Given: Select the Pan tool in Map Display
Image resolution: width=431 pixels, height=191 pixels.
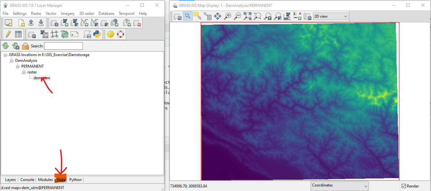Looking at the screenshot, I should click(x=218, y=16).
